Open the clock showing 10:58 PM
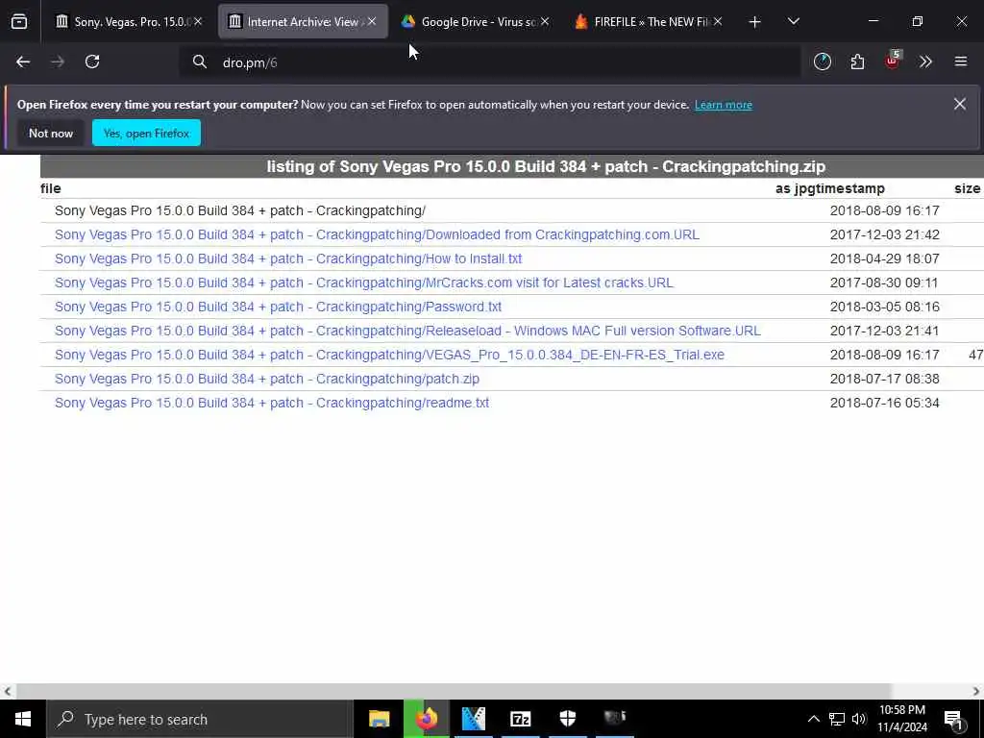This screenshot has width=984, height=738. (902, 719)
